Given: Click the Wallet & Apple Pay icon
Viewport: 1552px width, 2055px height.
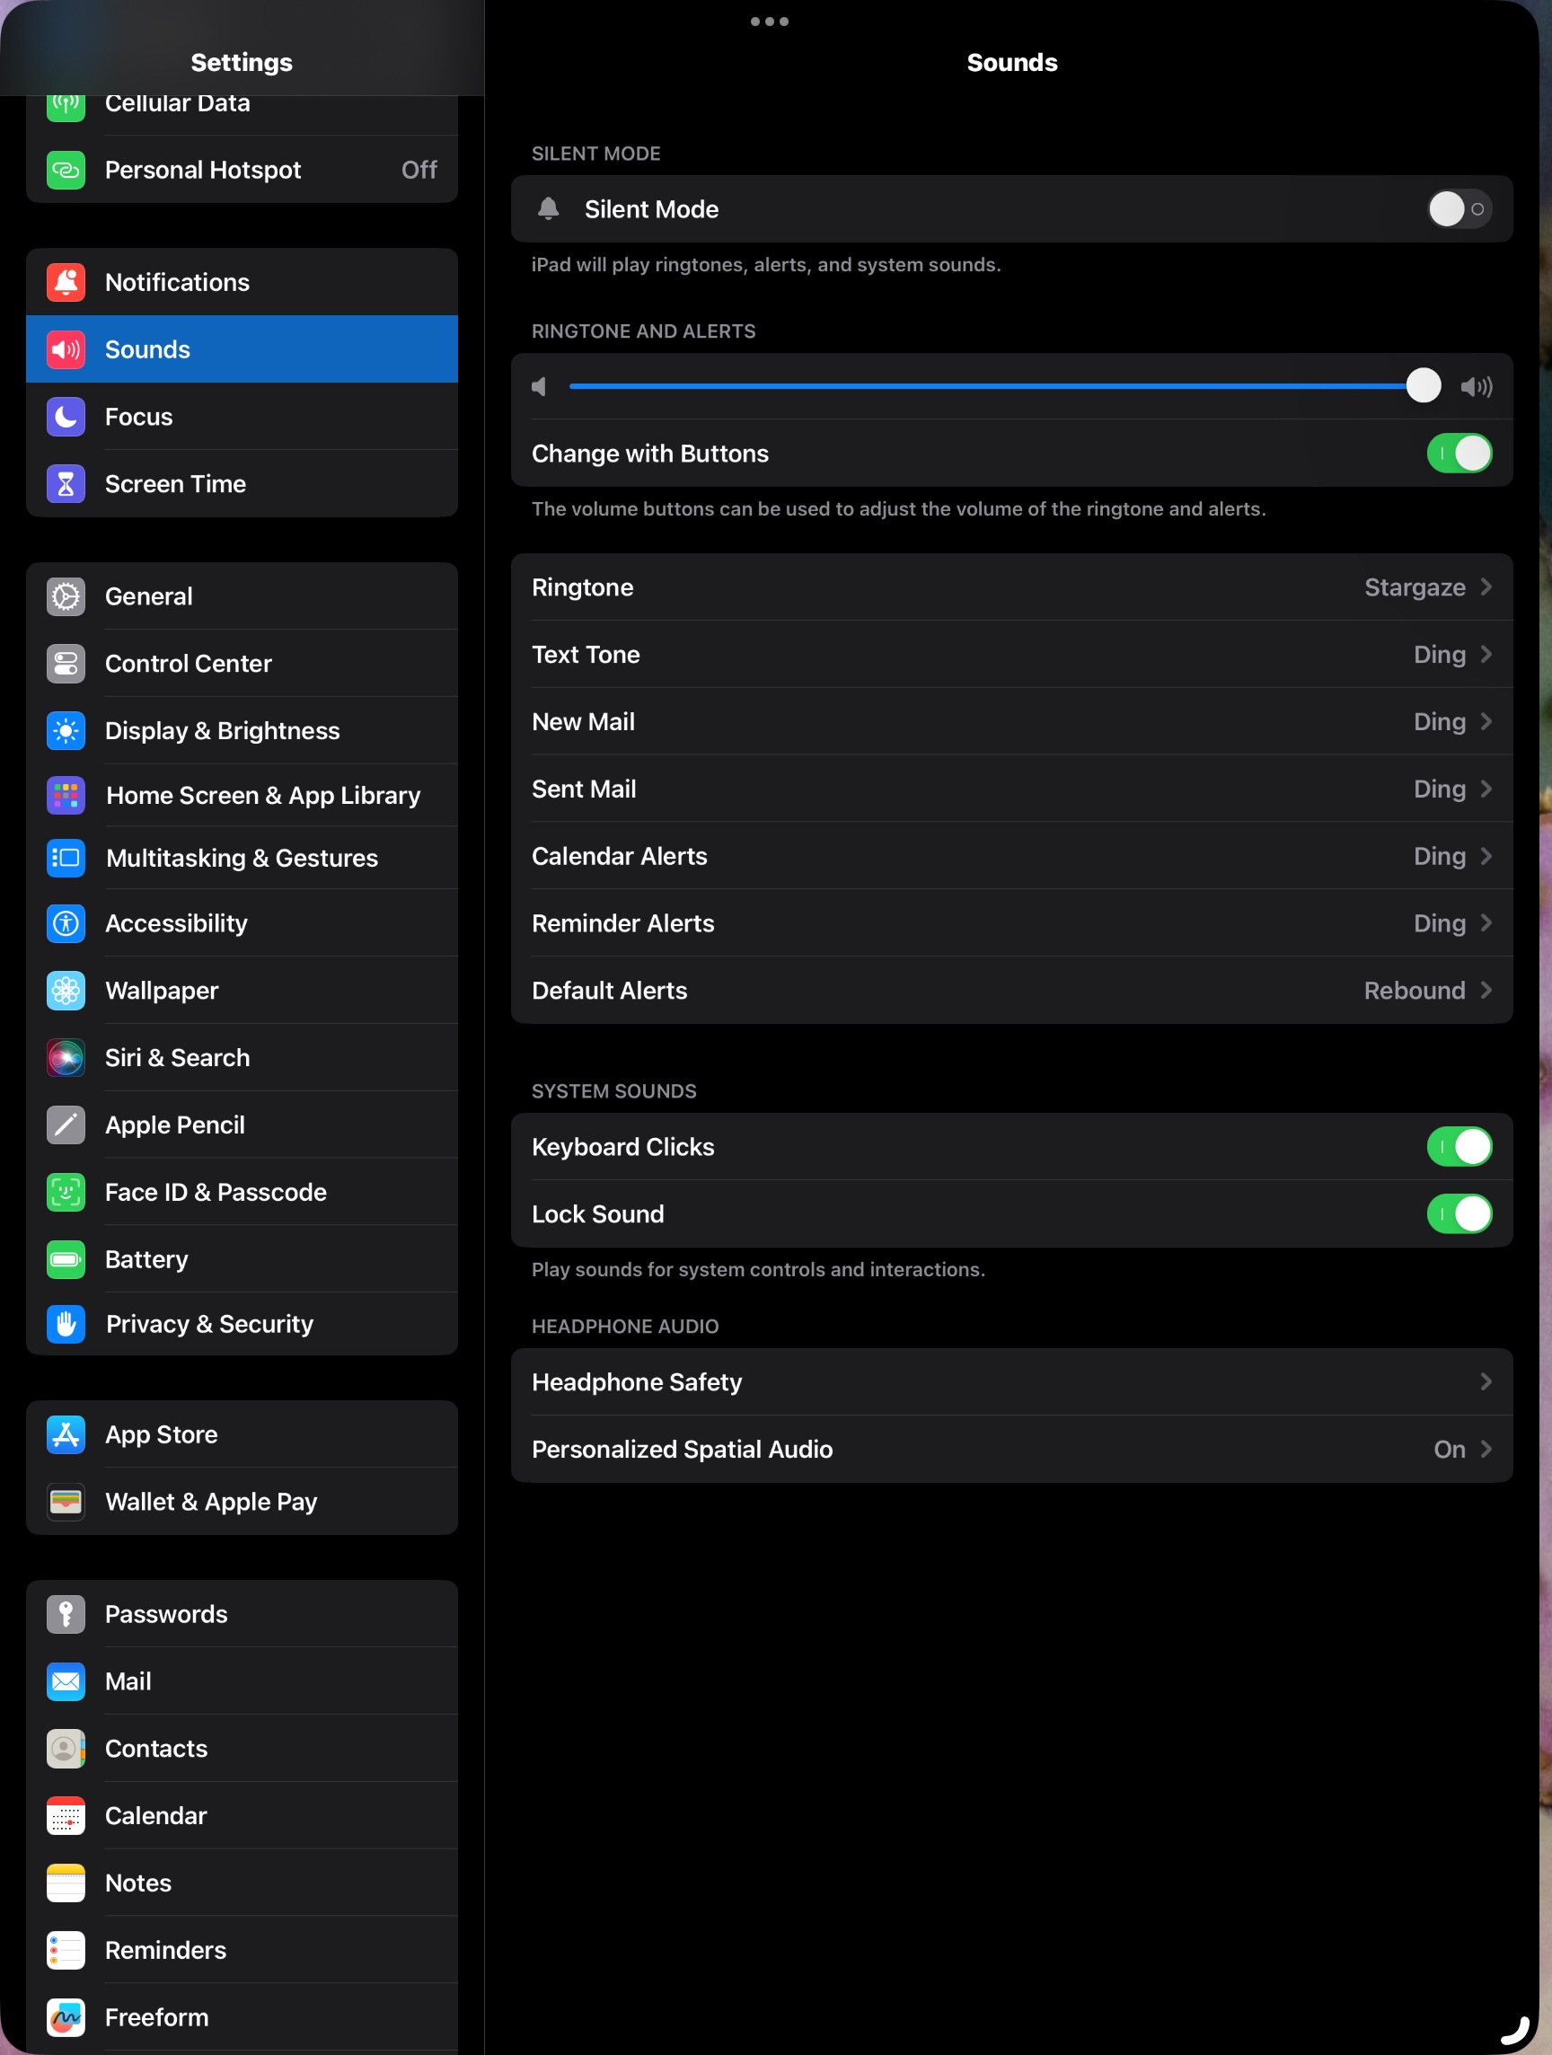Looking at the screenshot, I should click(65, 1502).
